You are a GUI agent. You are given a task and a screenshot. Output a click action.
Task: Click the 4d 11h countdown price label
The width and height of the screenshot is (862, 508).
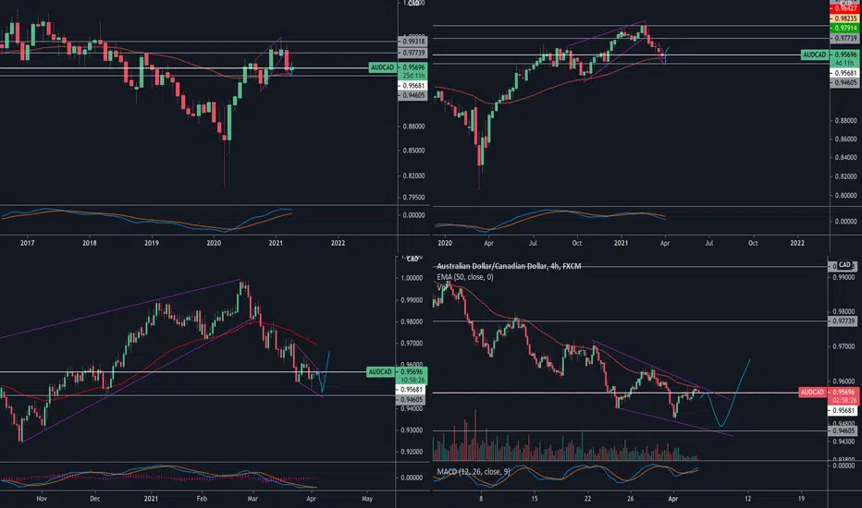pyautogui.click(x=845, y=63)
